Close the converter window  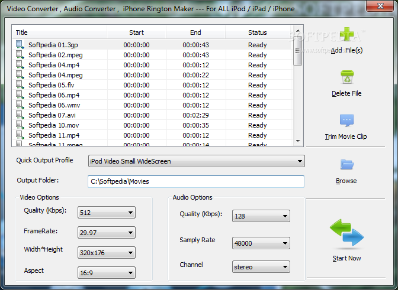click(380, 6)
